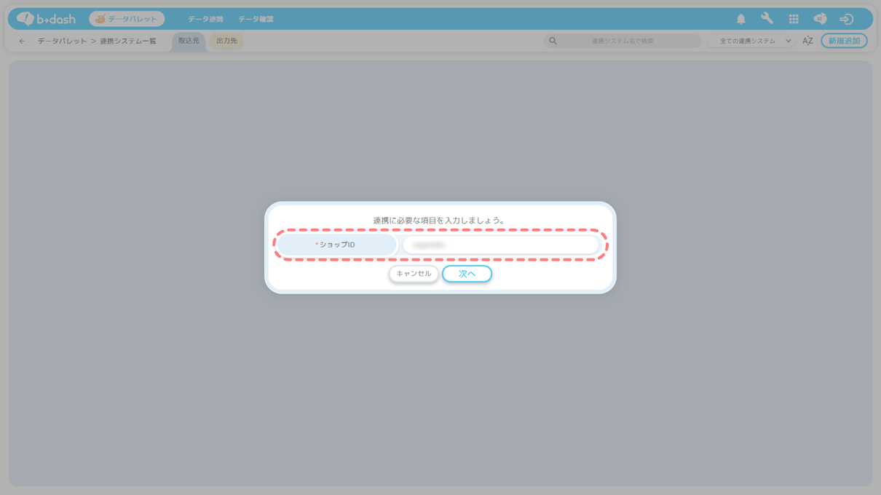Click the キャンセル button

coord(414,274)
